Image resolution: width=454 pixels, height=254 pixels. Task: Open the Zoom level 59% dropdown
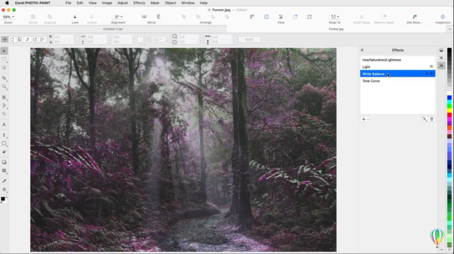[x=8, y=17]
